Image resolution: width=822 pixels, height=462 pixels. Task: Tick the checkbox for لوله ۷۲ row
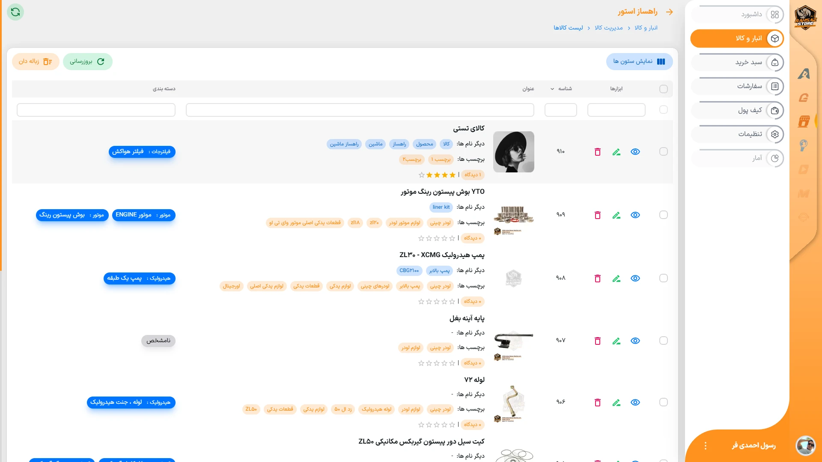pos(664,403)
